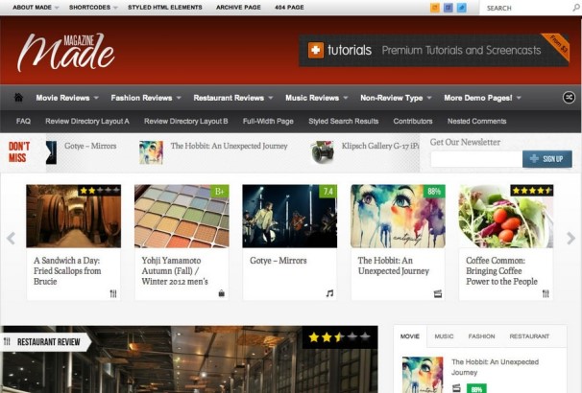Switch to the Movie tab
The image size is (582, 393).
[x=410, y=336]
